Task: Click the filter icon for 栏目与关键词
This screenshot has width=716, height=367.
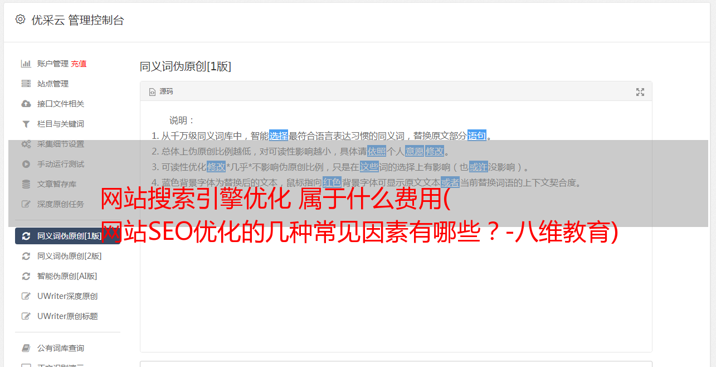Action: (x=26, y=124)
